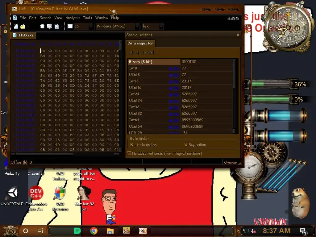Go to previous byte in Data inspector
Screen dimensions: 316x237
tap(138, 52)
